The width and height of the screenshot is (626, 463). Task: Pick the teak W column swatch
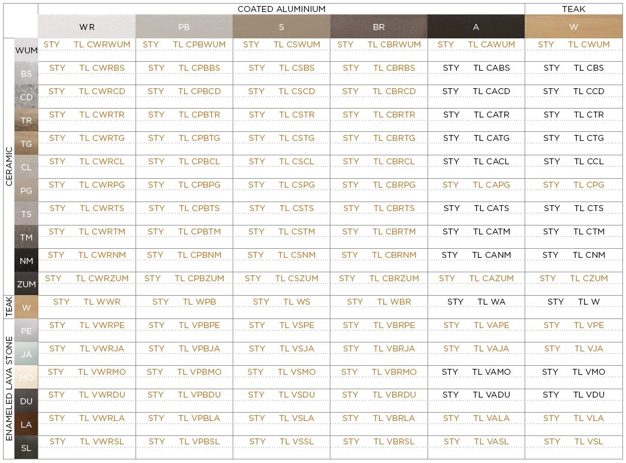point(573,26)
